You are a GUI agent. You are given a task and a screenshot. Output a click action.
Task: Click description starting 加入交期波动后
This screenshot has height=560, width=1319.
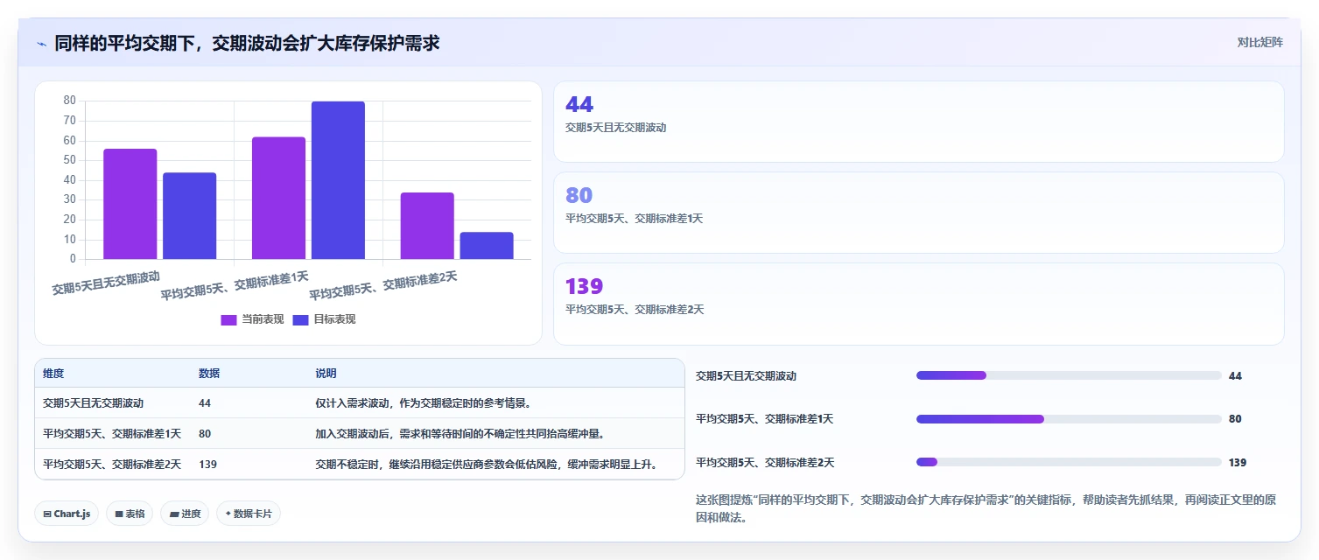460,433
